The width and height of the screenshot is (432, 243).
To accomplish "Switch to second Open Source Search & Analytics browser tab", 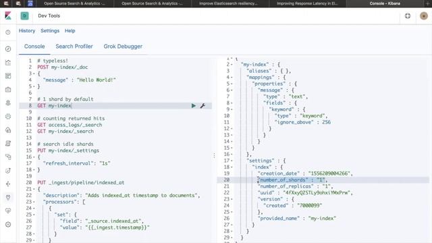I will click(x=152, y=3).
